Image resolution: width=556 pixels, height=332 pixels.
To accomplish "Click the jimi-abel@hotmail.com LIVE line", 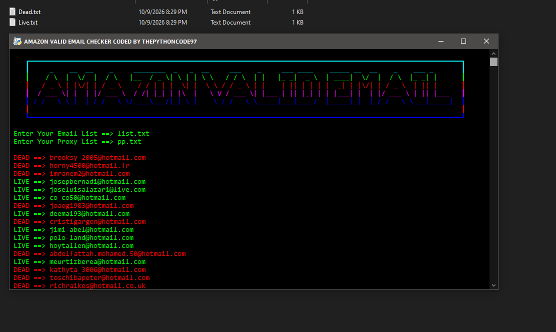I will [x=74, y=230].
